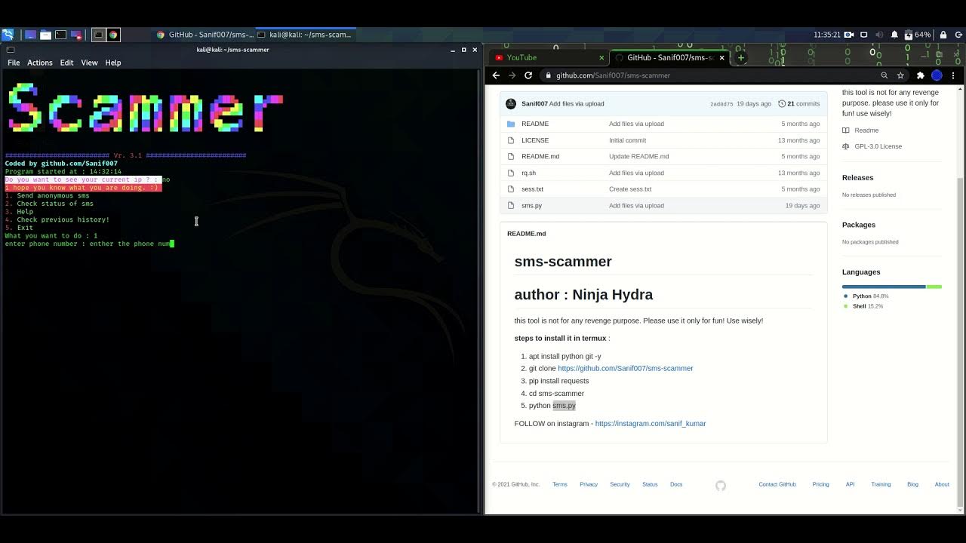
Task: Click the blue Python segment of language bar
Action: [x=884, y=287]
